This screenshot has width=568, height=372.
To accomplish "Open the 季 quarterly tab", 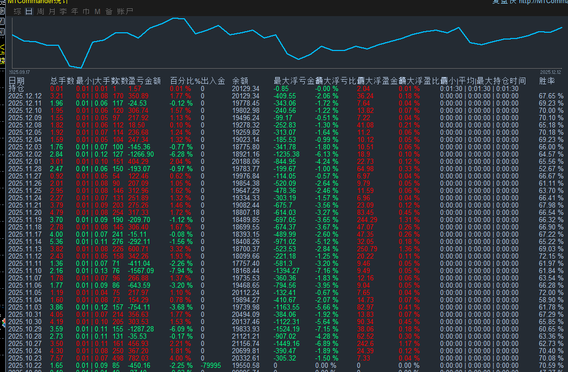I will point(63,11).
